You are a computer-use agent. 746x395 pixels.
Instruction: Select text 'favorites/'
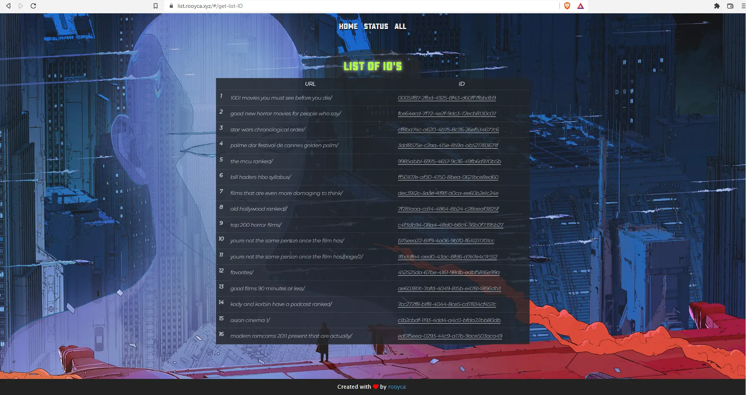coord(241,273)
